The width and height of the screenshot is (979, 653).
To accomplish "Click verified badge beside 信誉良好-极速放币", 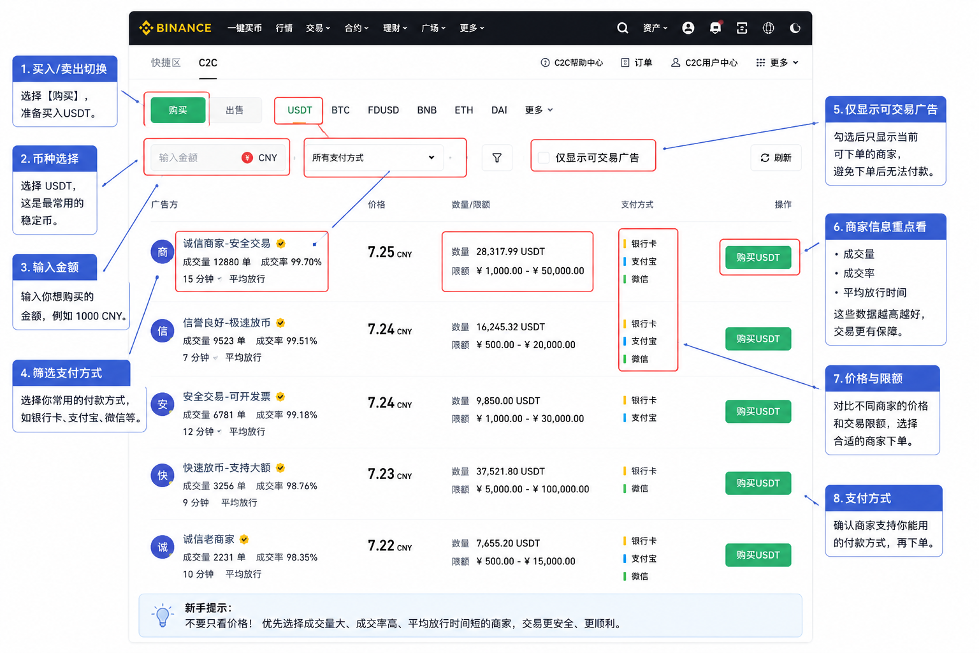I will tap(280, 323).
